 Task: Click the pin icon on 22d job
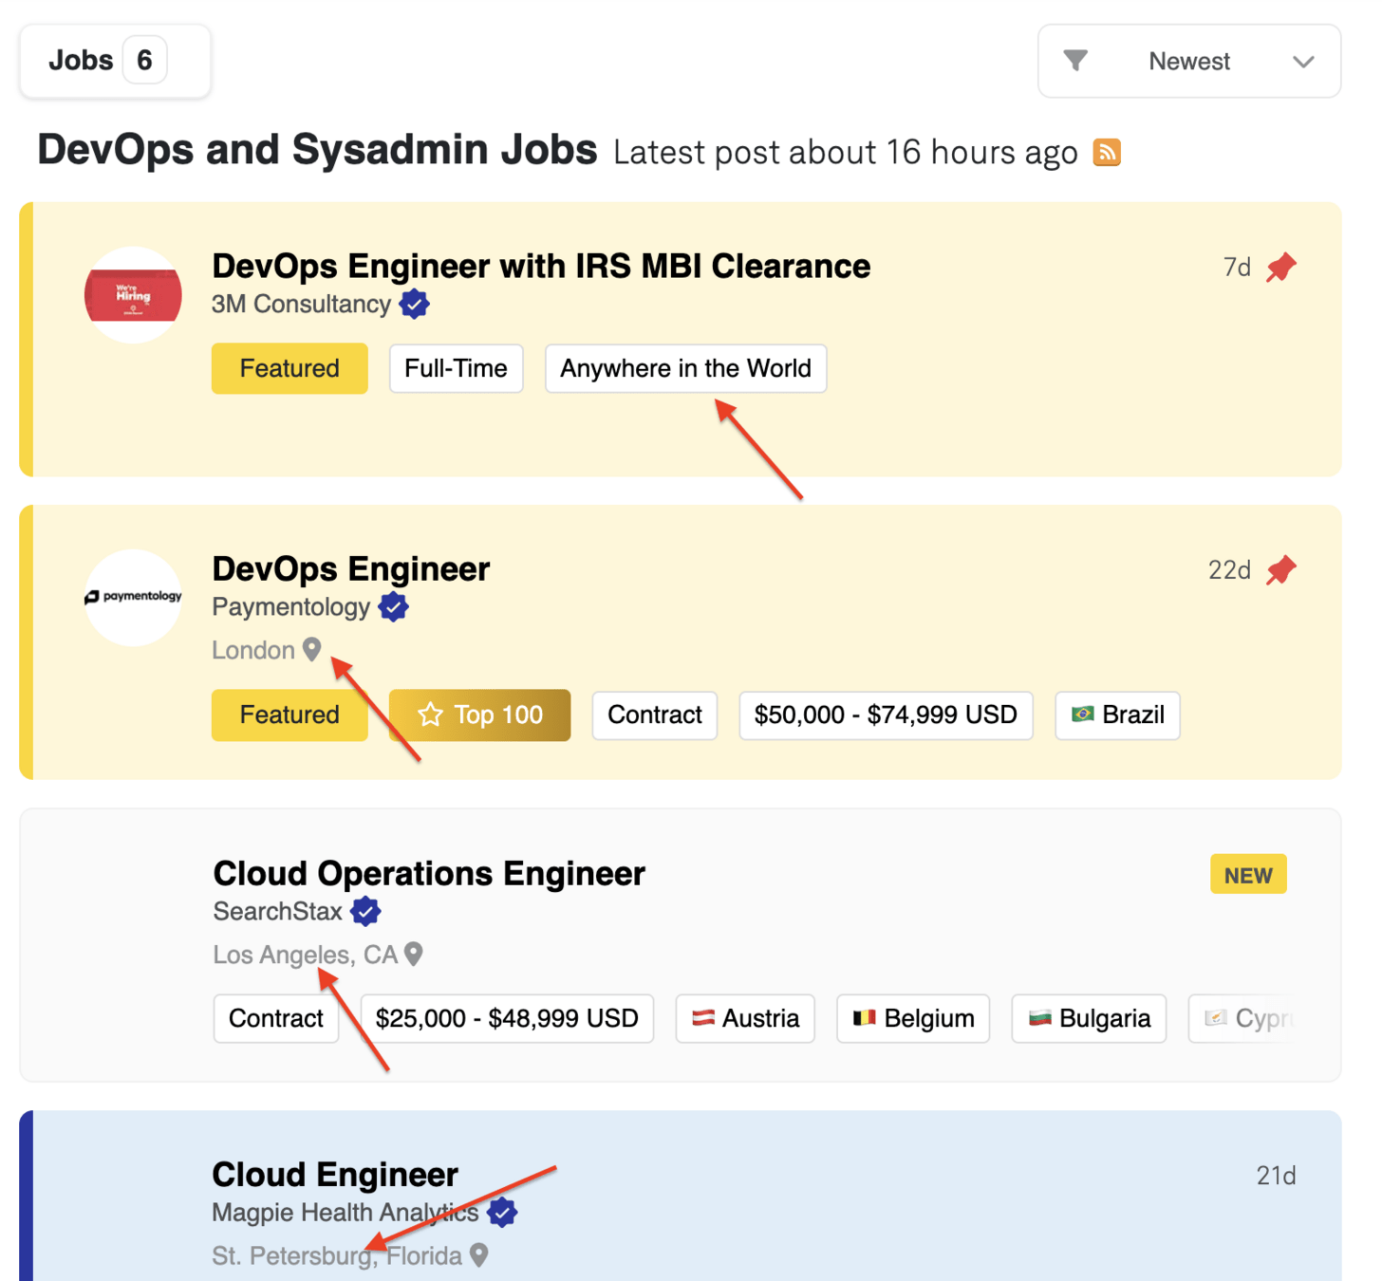(x=1281, y=570)
